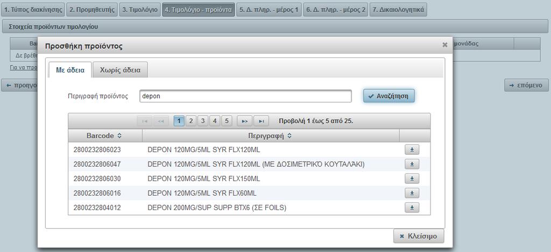Image resolution: width=551 pixels, height=252 pixels.
Task: Select barcode 2800232806016 cell
Action: pyautogui.click(x=97, y=193)
